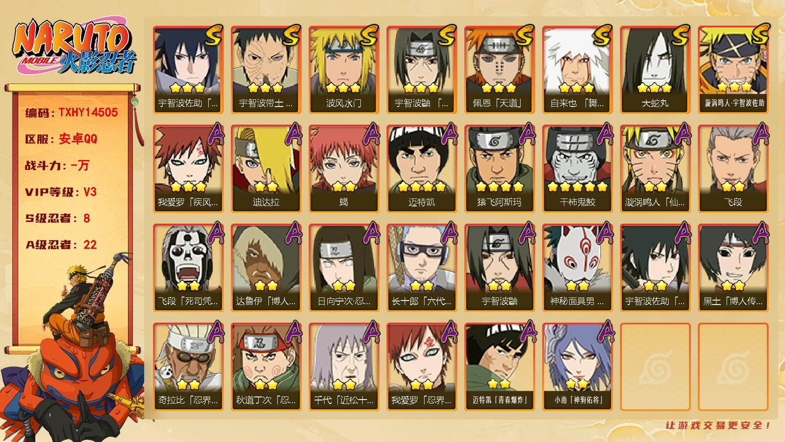Select the 蝎 red-haired ninja card
785x442 pixels.
click(344, 168)
